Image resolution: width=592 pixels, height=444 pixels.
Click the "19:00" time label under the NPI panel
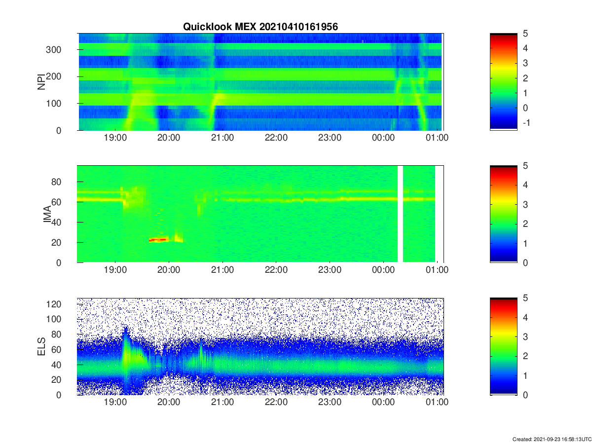[115, 139]
